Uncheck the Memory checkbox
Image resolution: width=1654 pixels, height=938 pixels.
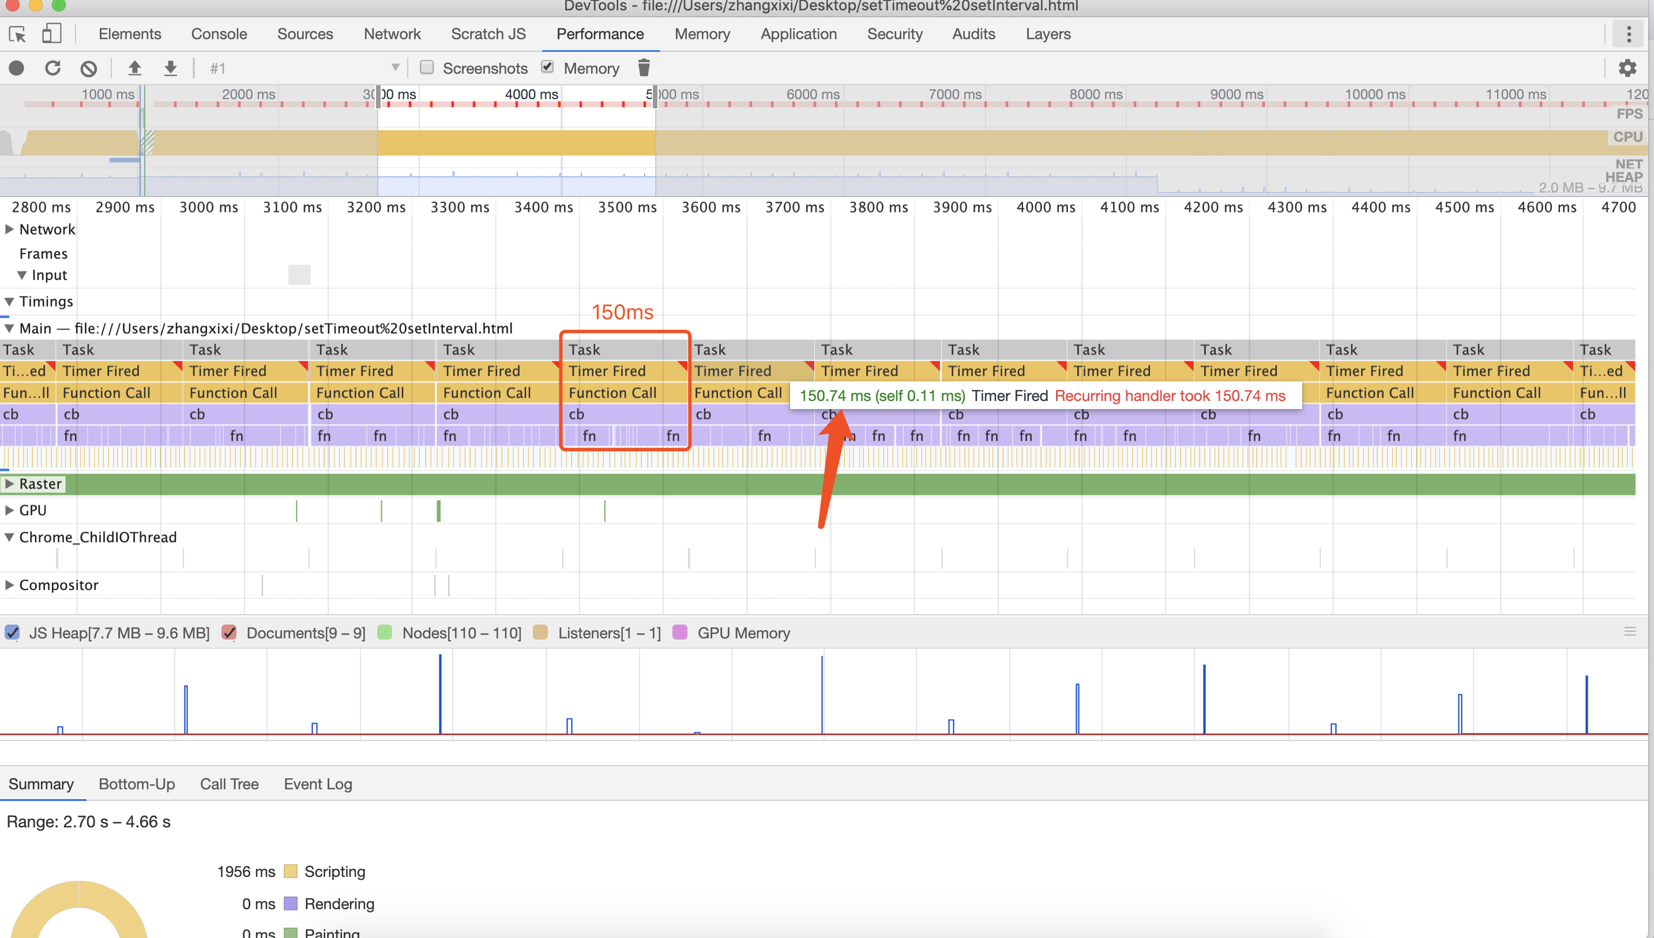pos(547,67)
